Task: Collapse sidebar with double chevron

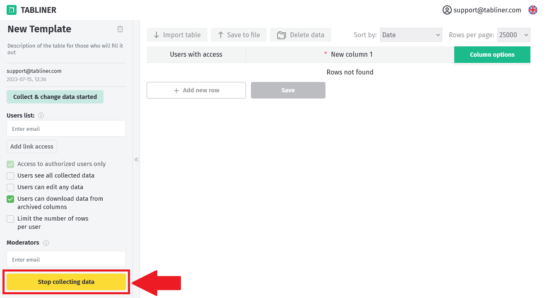Action: [136, 159]
